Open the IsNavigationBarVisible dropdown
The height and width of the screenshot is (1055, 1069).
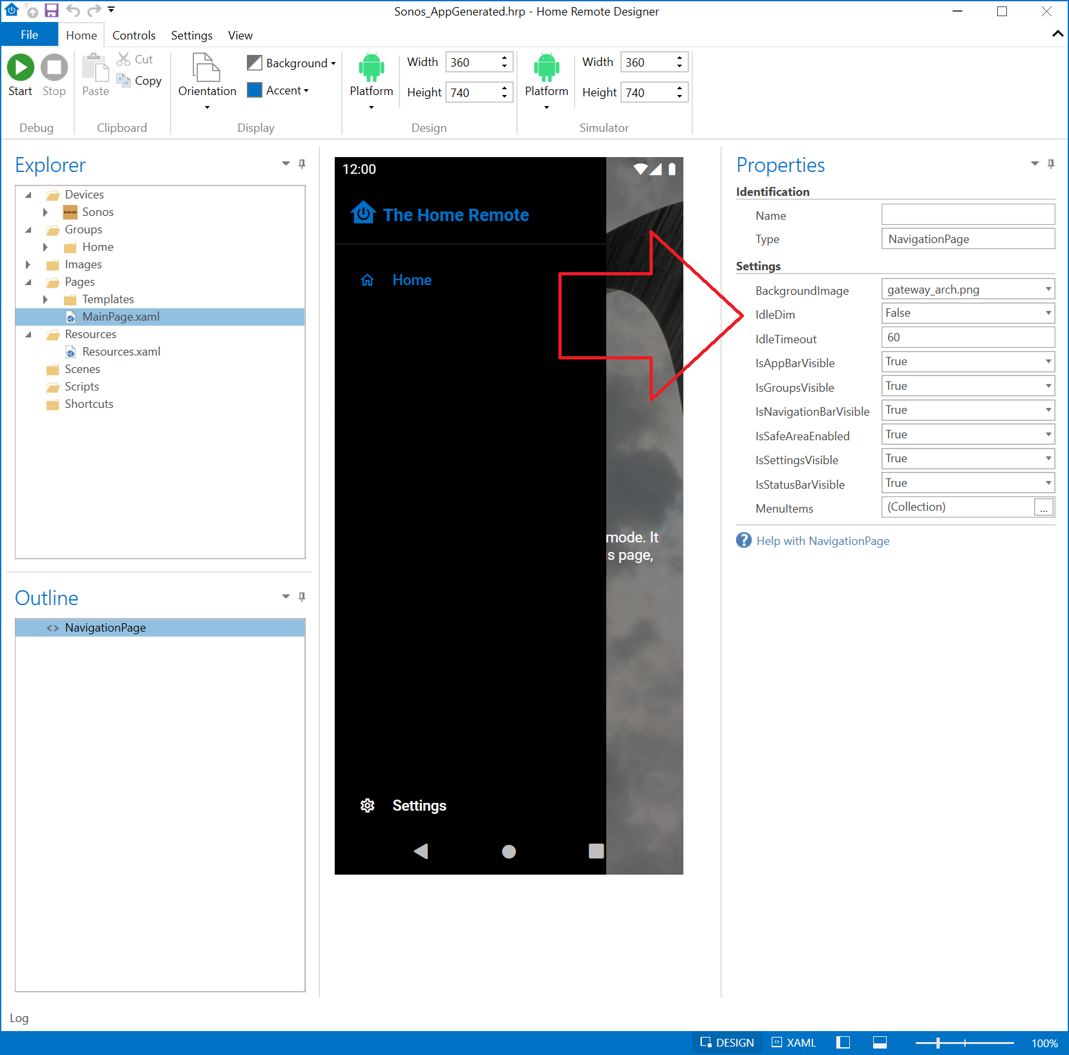[1048, 410]
